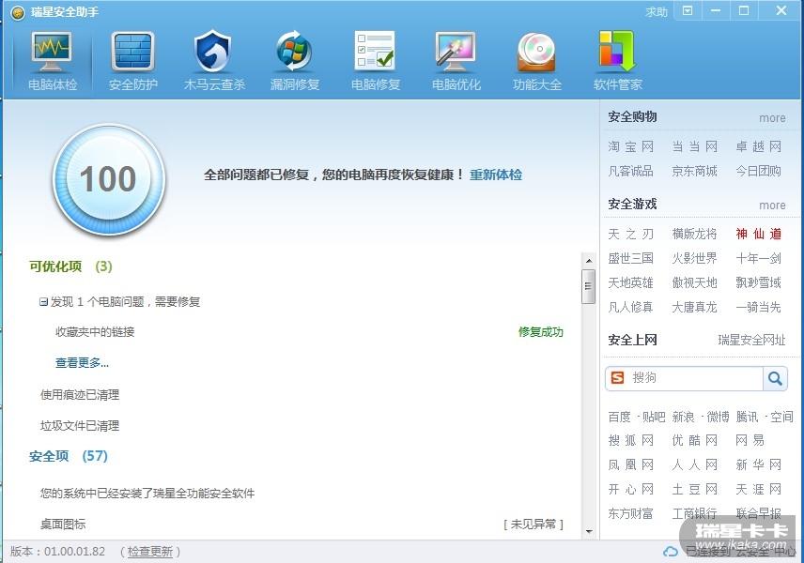804x563 pixels.
Task: Collapse the 发现 1 个电脑问题 item
Action: coord(43,302)
